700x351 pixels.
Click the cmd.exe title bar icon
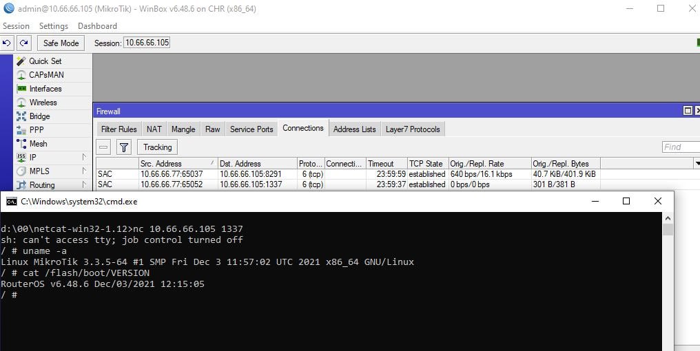click(x=11, y=202)
